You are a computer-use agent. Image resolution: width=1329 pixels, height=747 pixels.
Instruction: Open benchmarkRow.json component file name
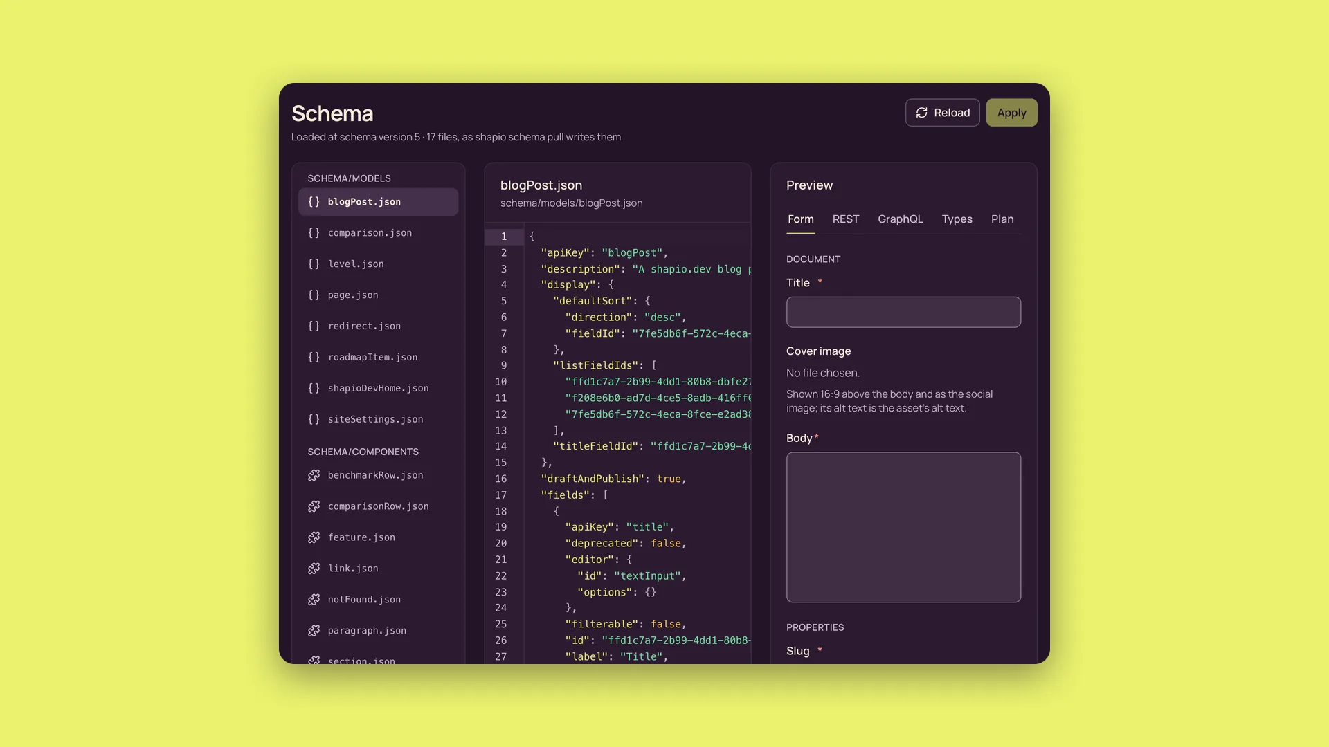pos(375,476)
